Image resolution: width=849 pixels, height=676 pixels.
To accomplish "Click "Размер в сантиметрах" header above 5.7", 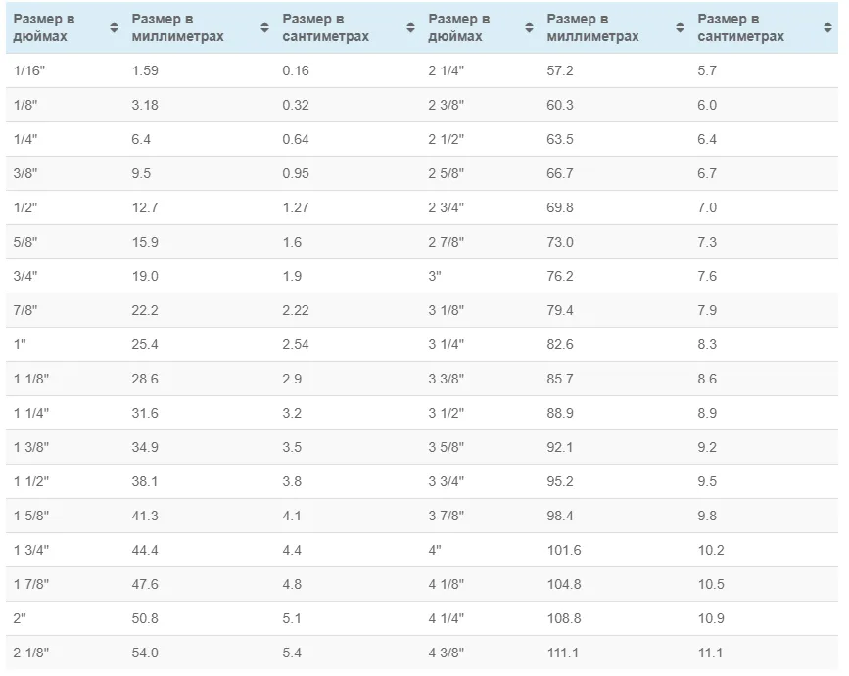I will (x=740, y=27).
